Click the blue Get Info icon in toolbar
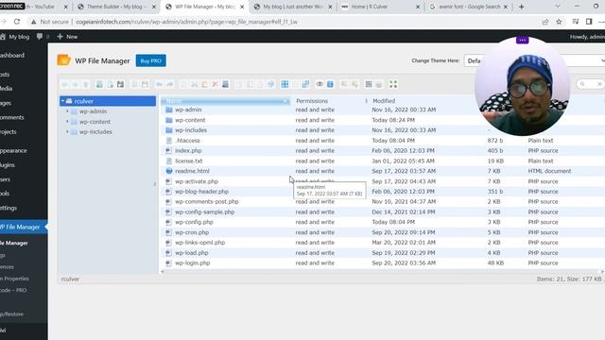The image size is (605, 340). [330, 84]
